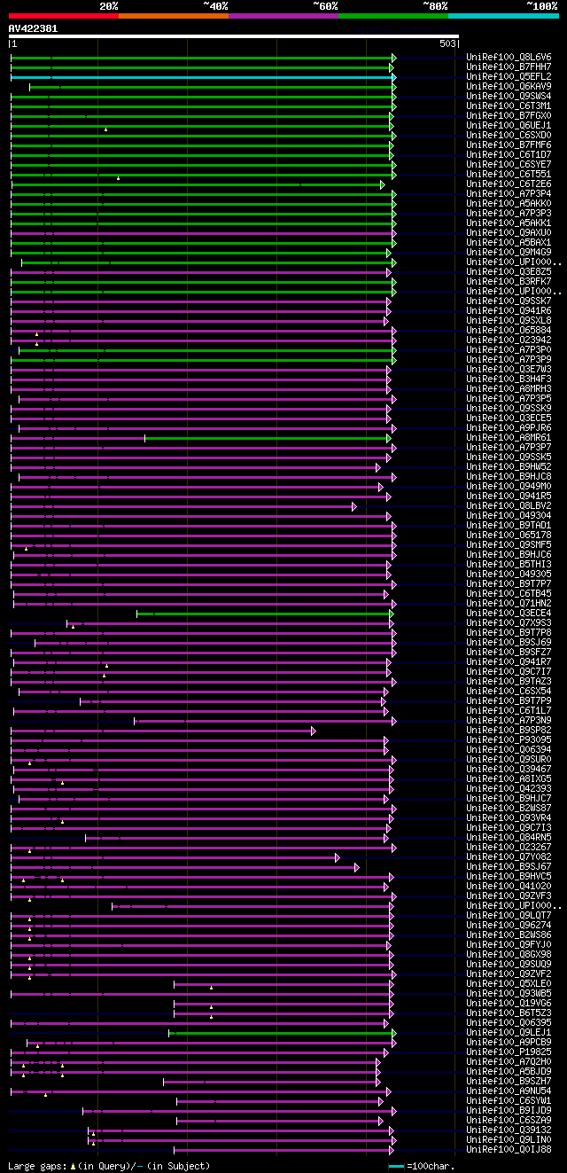Image resolution: width=567 pixels, height=1173 pixels.
Task: Open the UniRef100_A7P3P4 hit label
Action: 509,194
